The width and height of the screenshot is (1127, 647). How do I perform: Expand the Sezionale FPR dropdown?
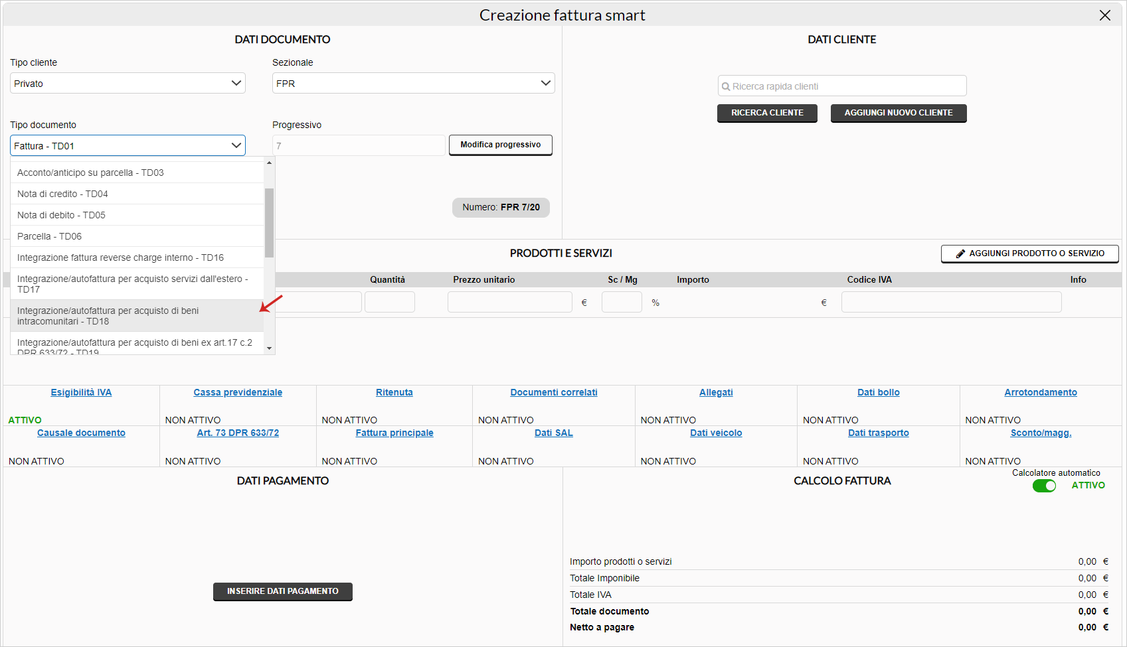(x=413, y=84)
